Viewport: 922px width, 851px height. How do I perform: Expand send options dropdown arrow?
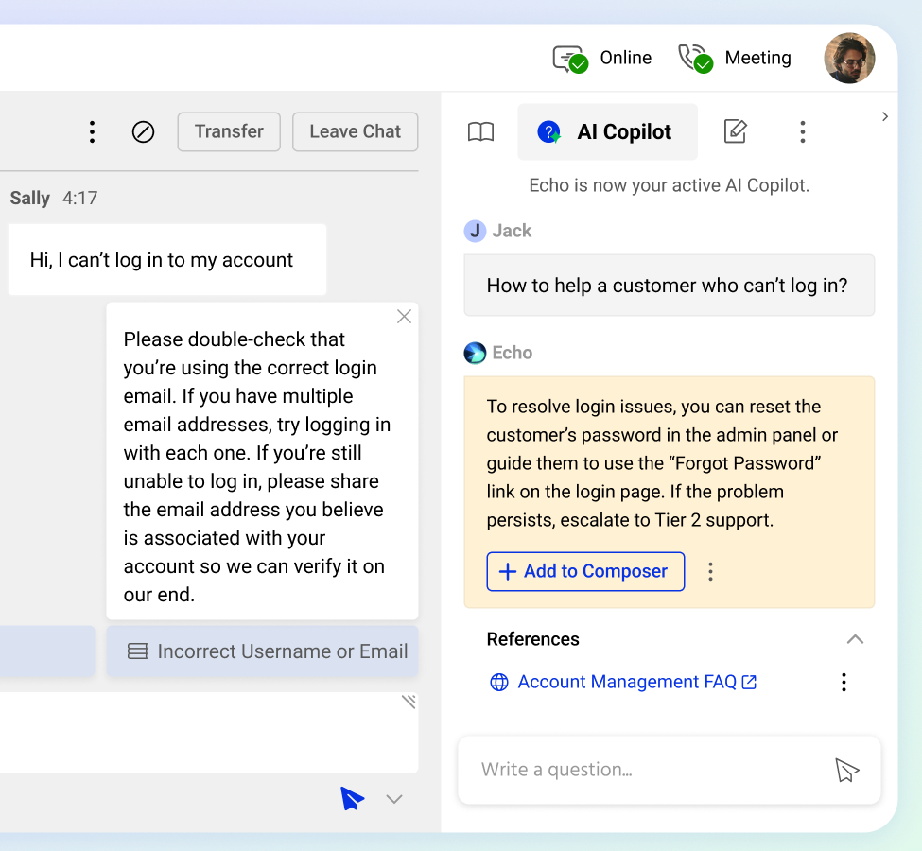click(394, 800)
